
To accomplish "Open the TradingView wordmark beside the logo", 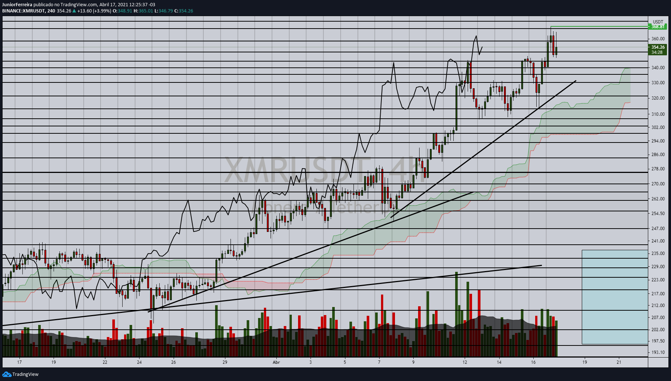I will [25, 374].
